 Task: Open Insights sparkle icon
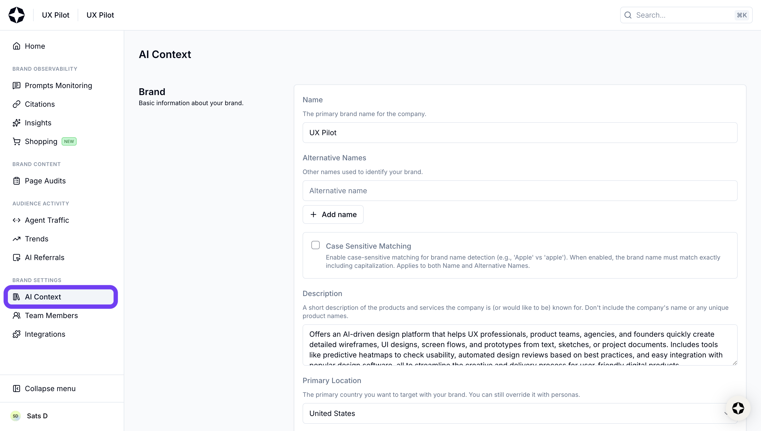(17, 123)
